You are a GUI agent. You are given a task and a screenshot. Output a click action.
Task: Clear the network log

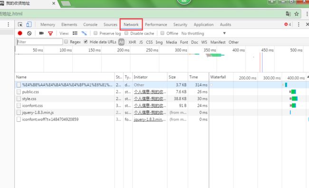[29, 33]
